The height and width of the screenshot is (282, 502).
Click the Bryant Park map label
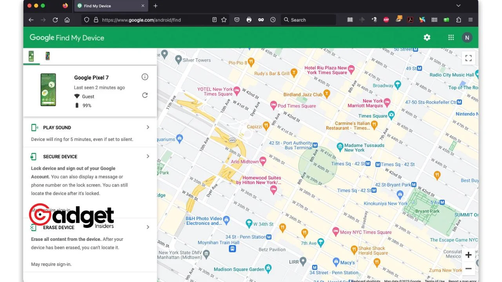coord(427,211)
